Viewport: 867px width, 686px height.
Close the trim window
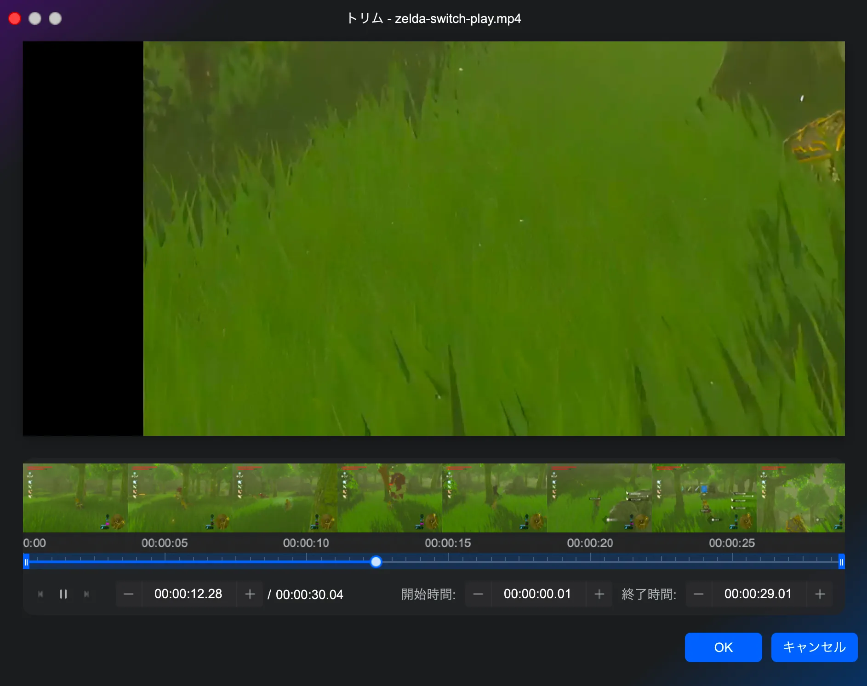[15, 18]
